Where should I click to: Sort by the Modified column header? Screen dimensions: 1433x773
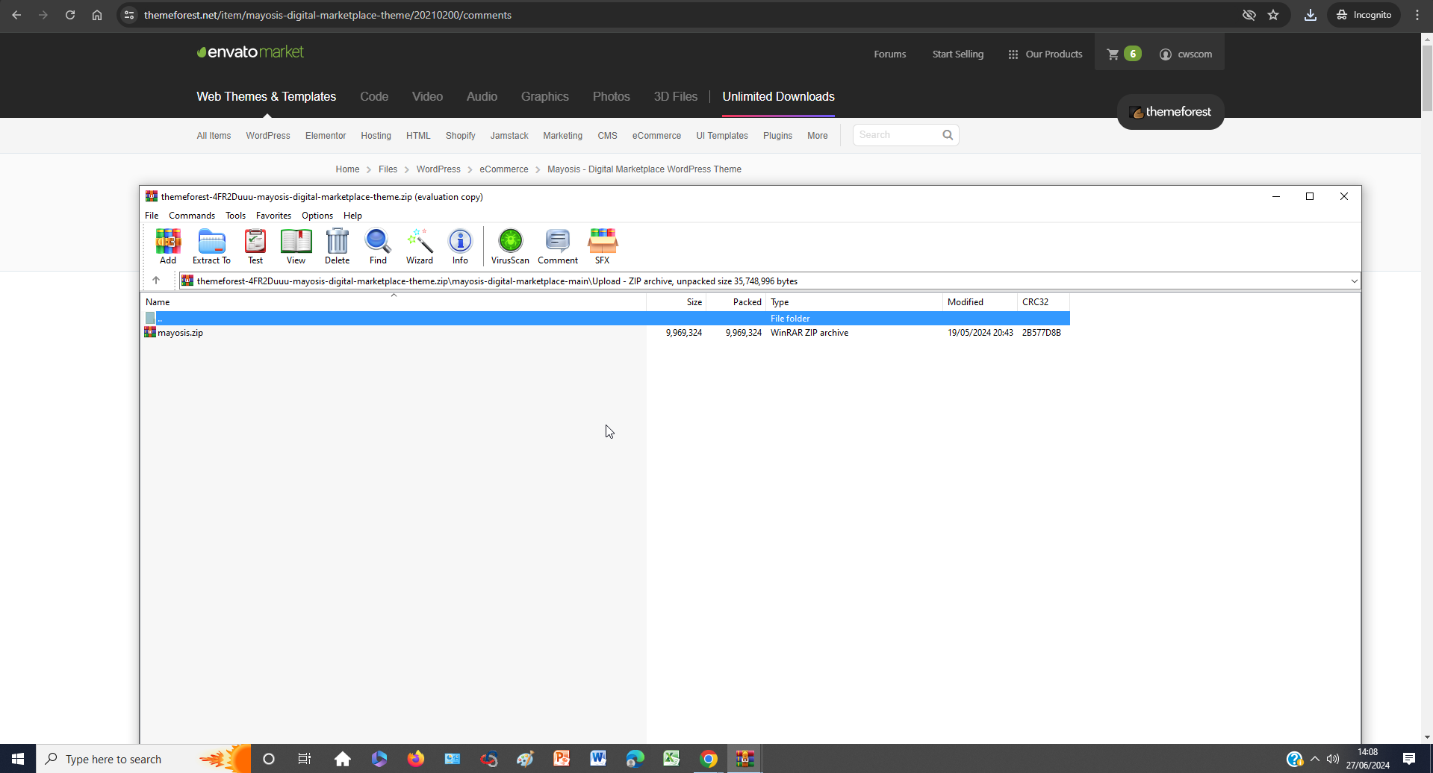tap(980, 302)
